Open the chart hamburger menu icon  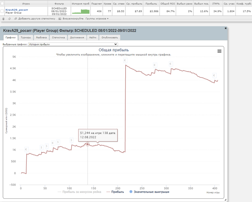(x=219, y=51)
